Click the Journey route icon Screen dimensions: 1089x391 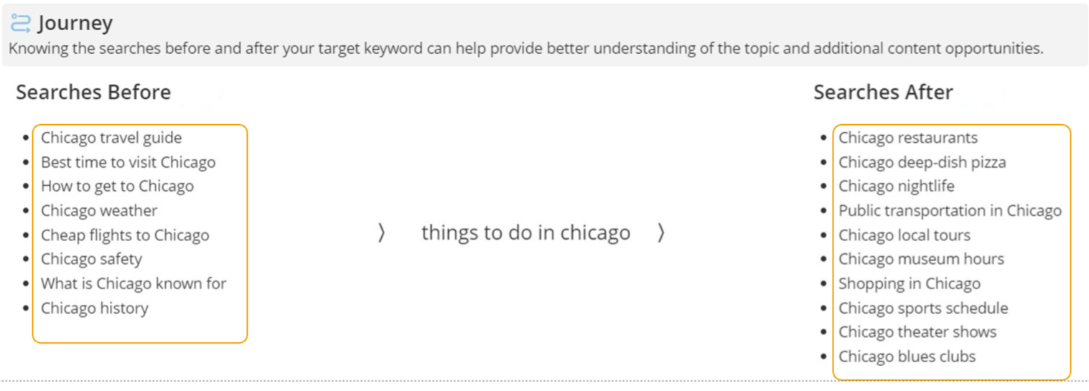coord(21,23)
